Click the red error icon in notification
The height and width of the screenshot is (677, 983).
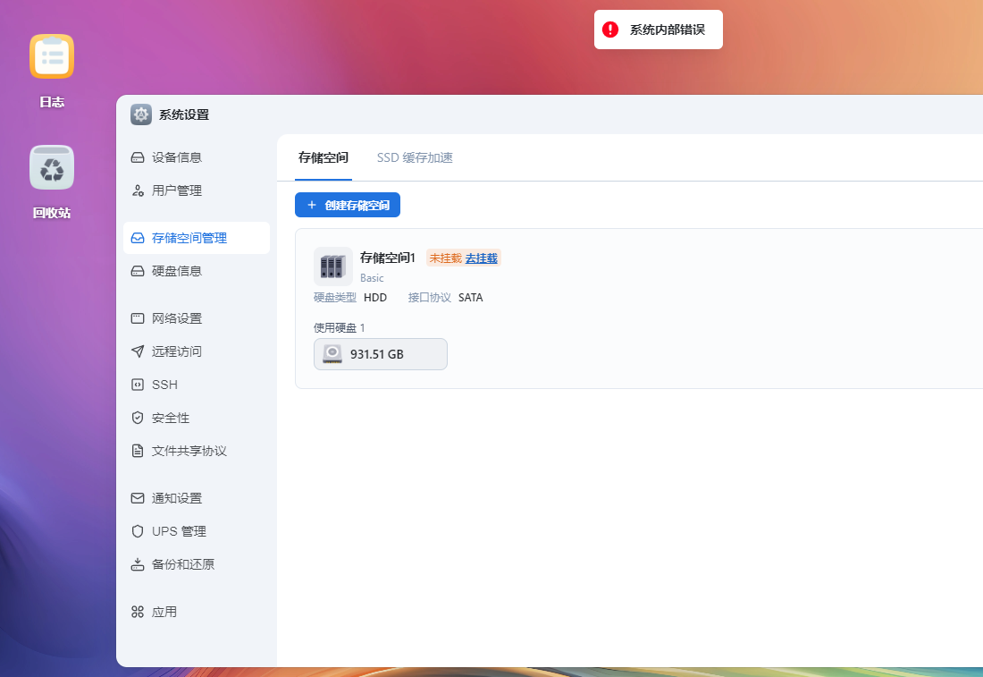click(x=610, y=30)
